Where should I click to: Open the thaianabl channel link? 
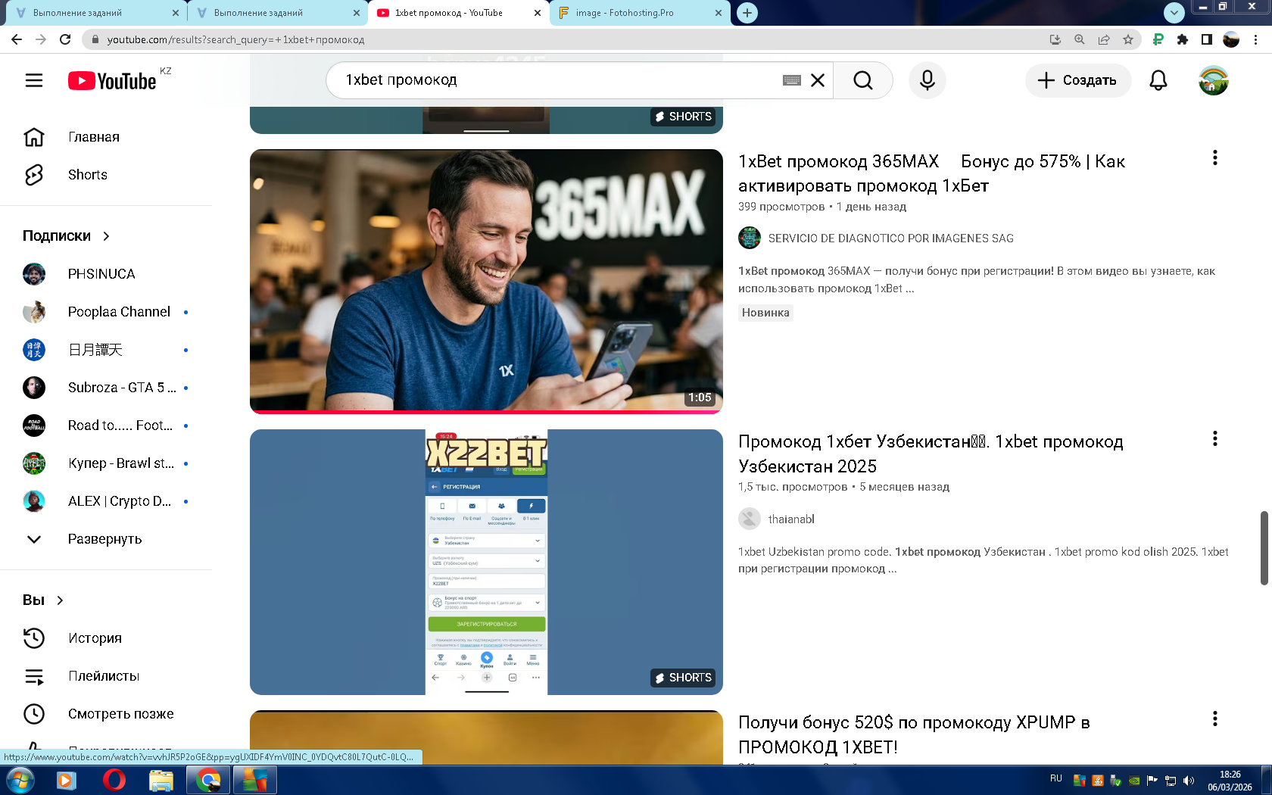pos(791,519)
